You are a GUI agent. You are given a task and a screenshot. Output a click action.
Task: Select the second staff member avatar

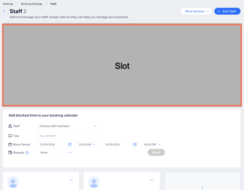click(94, 182)
